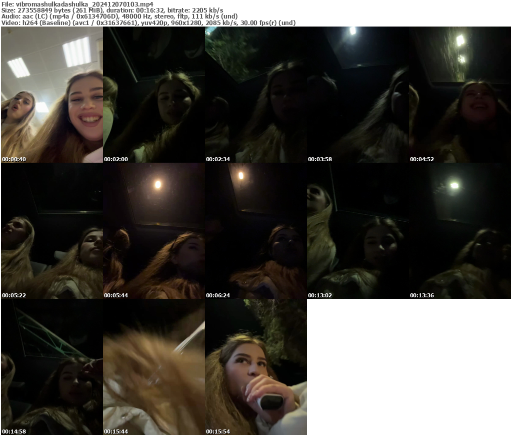View the 00:13:36 frame with overhead lamp
This screenshot has width=512, height=435.
[x=460, y=231]
